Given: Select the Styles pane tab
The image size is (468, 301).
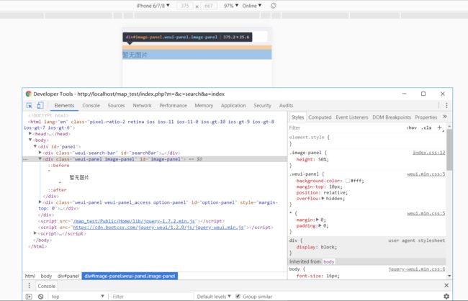Looking at the screenshot, I should [x=297, y=117].
